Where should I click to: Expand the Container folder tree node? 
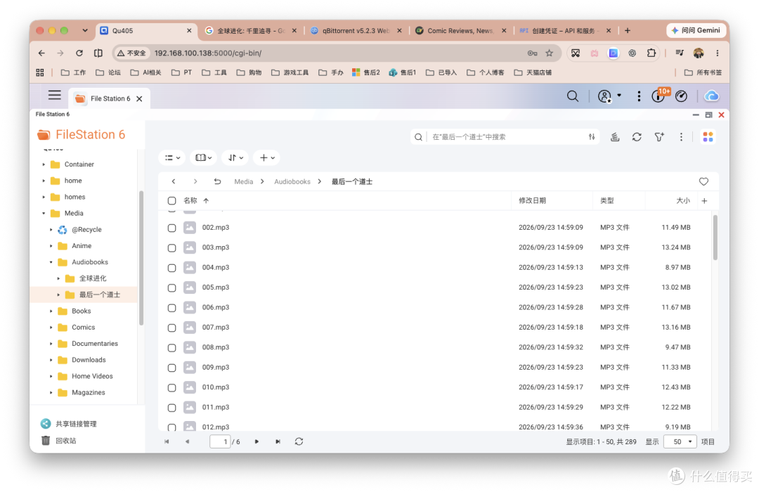[44, 164]
